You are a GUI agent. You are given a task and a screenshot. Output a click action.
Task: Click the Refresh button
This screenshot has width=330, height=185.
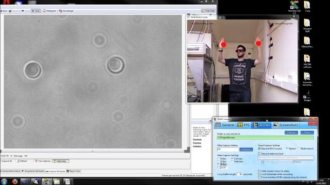[22, 161]
